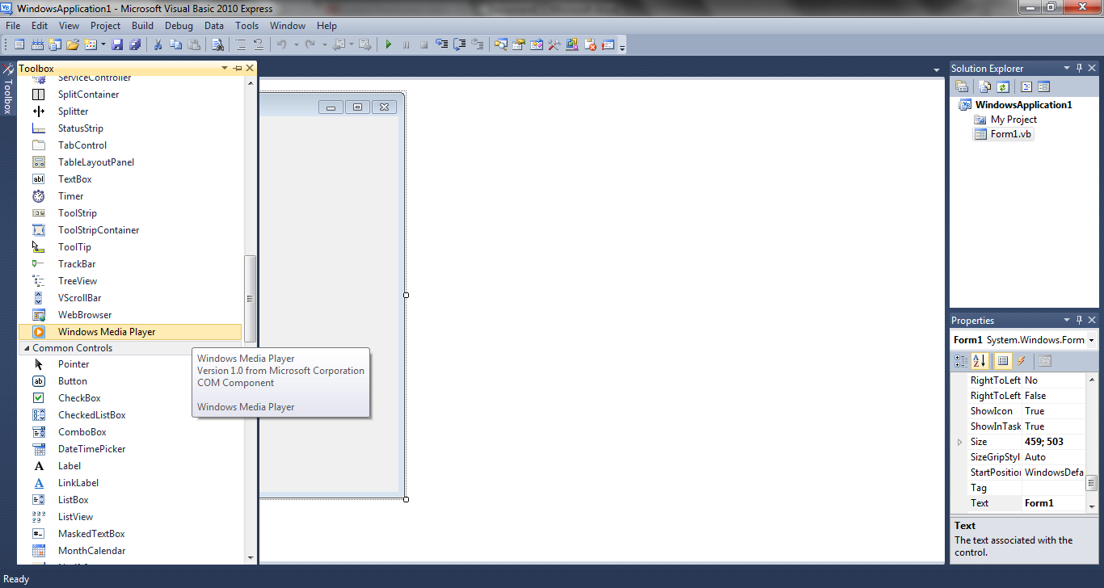Image resolution: width=1104 pixels, height=588 pixels.
Task: Open Solution Explorer window position dropdown
Action: 1066,69
